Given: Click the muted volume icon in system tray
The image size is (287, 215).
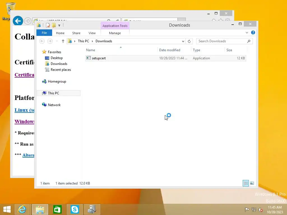Looking at the screenshot, I should (261, 210).
